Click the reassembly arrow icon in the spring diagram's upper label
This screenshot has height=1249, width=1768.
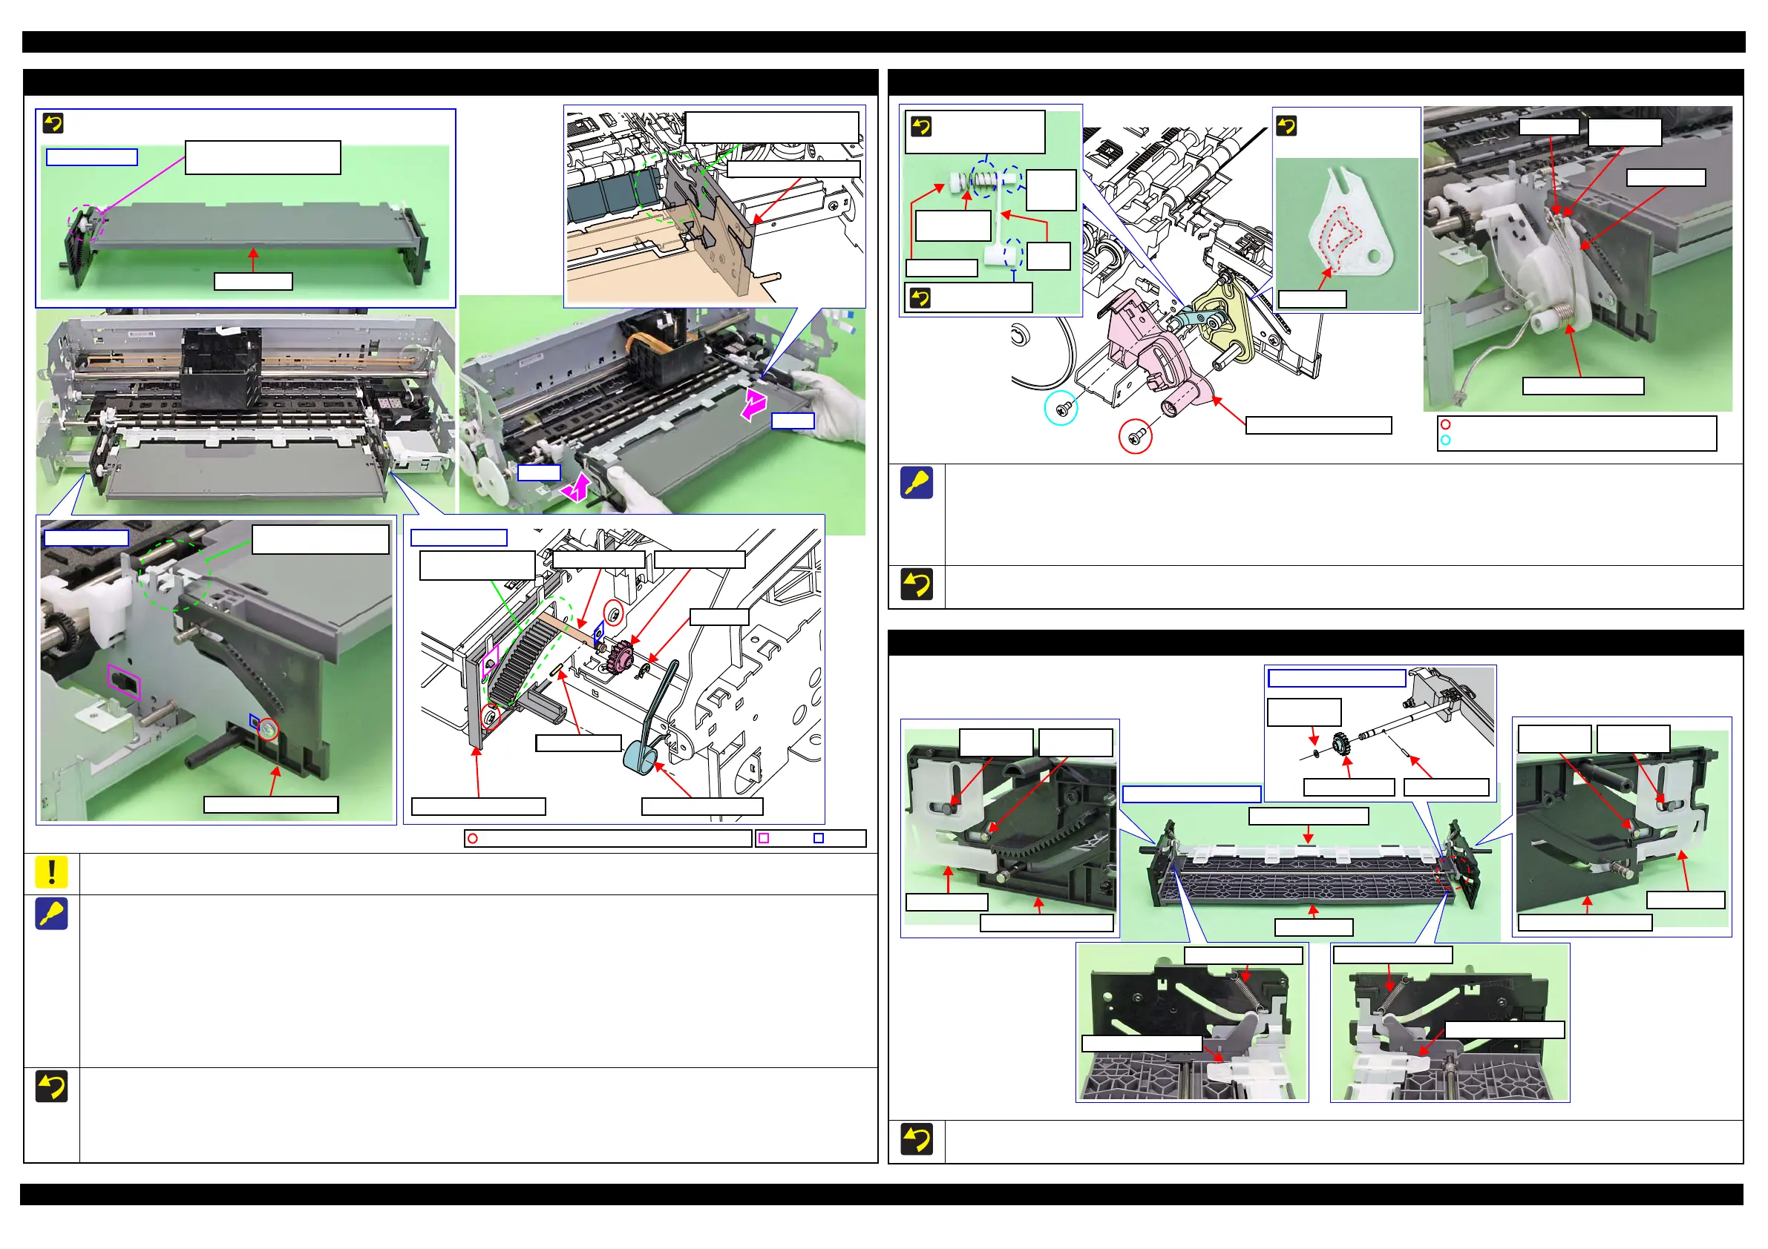pyautogui.click(x=921, y=125)
